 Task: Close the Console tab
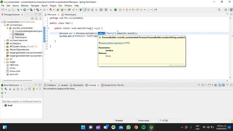pyautogui.click(x=98, y=85)
